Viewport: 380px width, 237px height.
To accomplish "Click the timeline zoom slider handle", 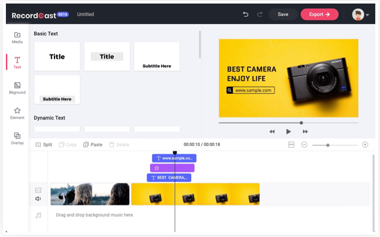I will pyautogui.click(x=328, y=145).
